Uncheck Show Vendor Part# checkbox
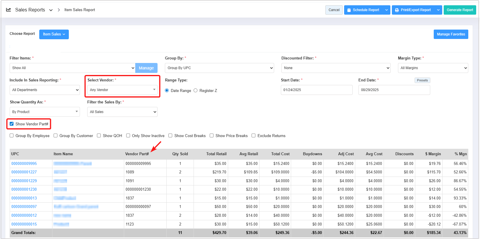The height and width of the screenshot is (239, 480). click(x=12, y=124)
